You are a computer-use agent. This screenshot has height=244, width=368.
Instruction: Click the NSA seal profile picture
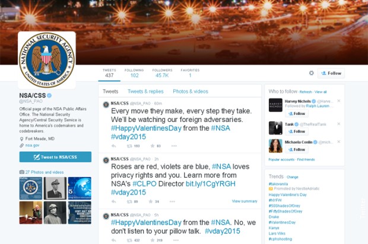[x=46, y=60]
